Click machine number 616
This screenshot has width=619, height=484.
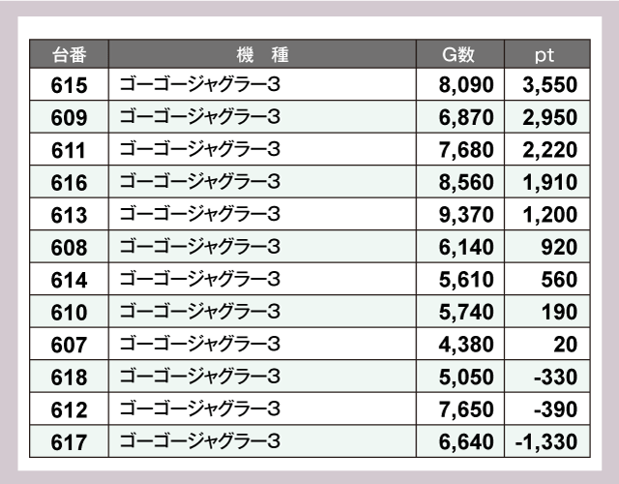[69, 183]
